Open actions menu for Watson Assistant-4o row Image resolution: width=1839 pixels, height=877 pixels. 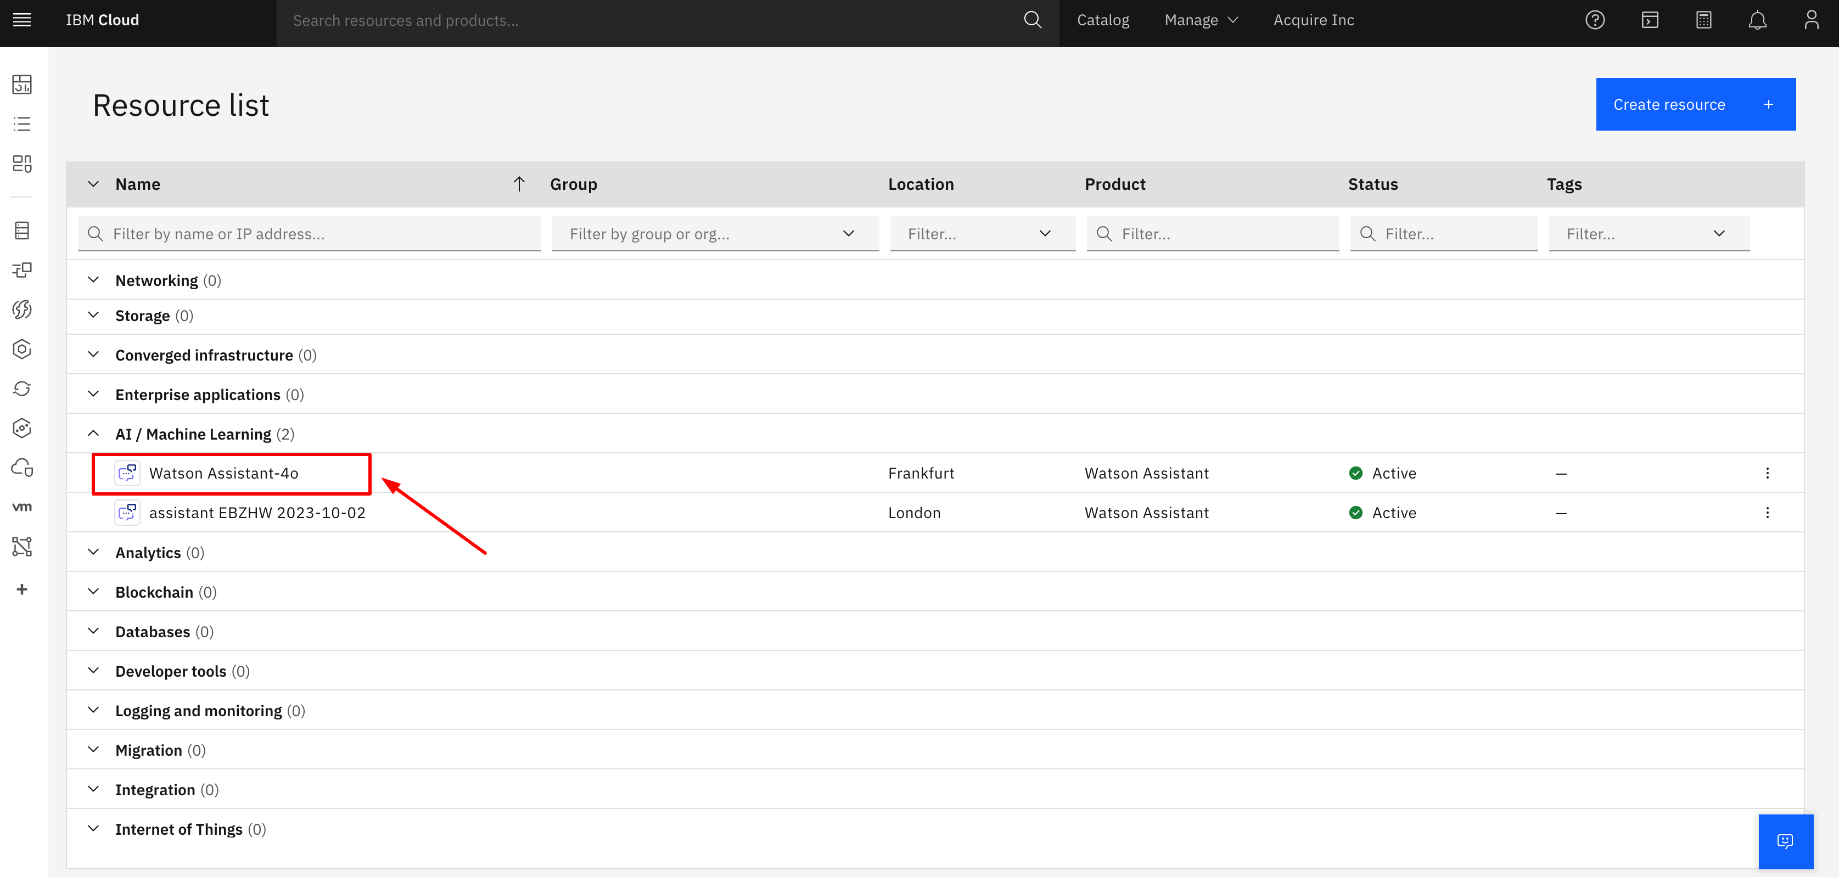point(1767,473)
